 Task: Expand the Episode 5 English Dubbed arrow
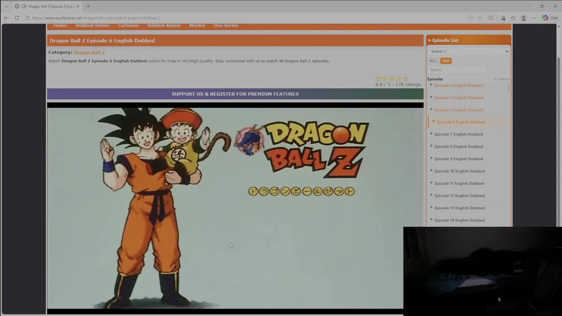(x=431, y=109)
